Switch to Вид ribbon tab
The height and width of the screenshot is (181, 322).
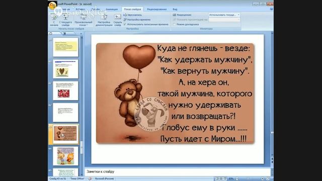pos(175,9)
